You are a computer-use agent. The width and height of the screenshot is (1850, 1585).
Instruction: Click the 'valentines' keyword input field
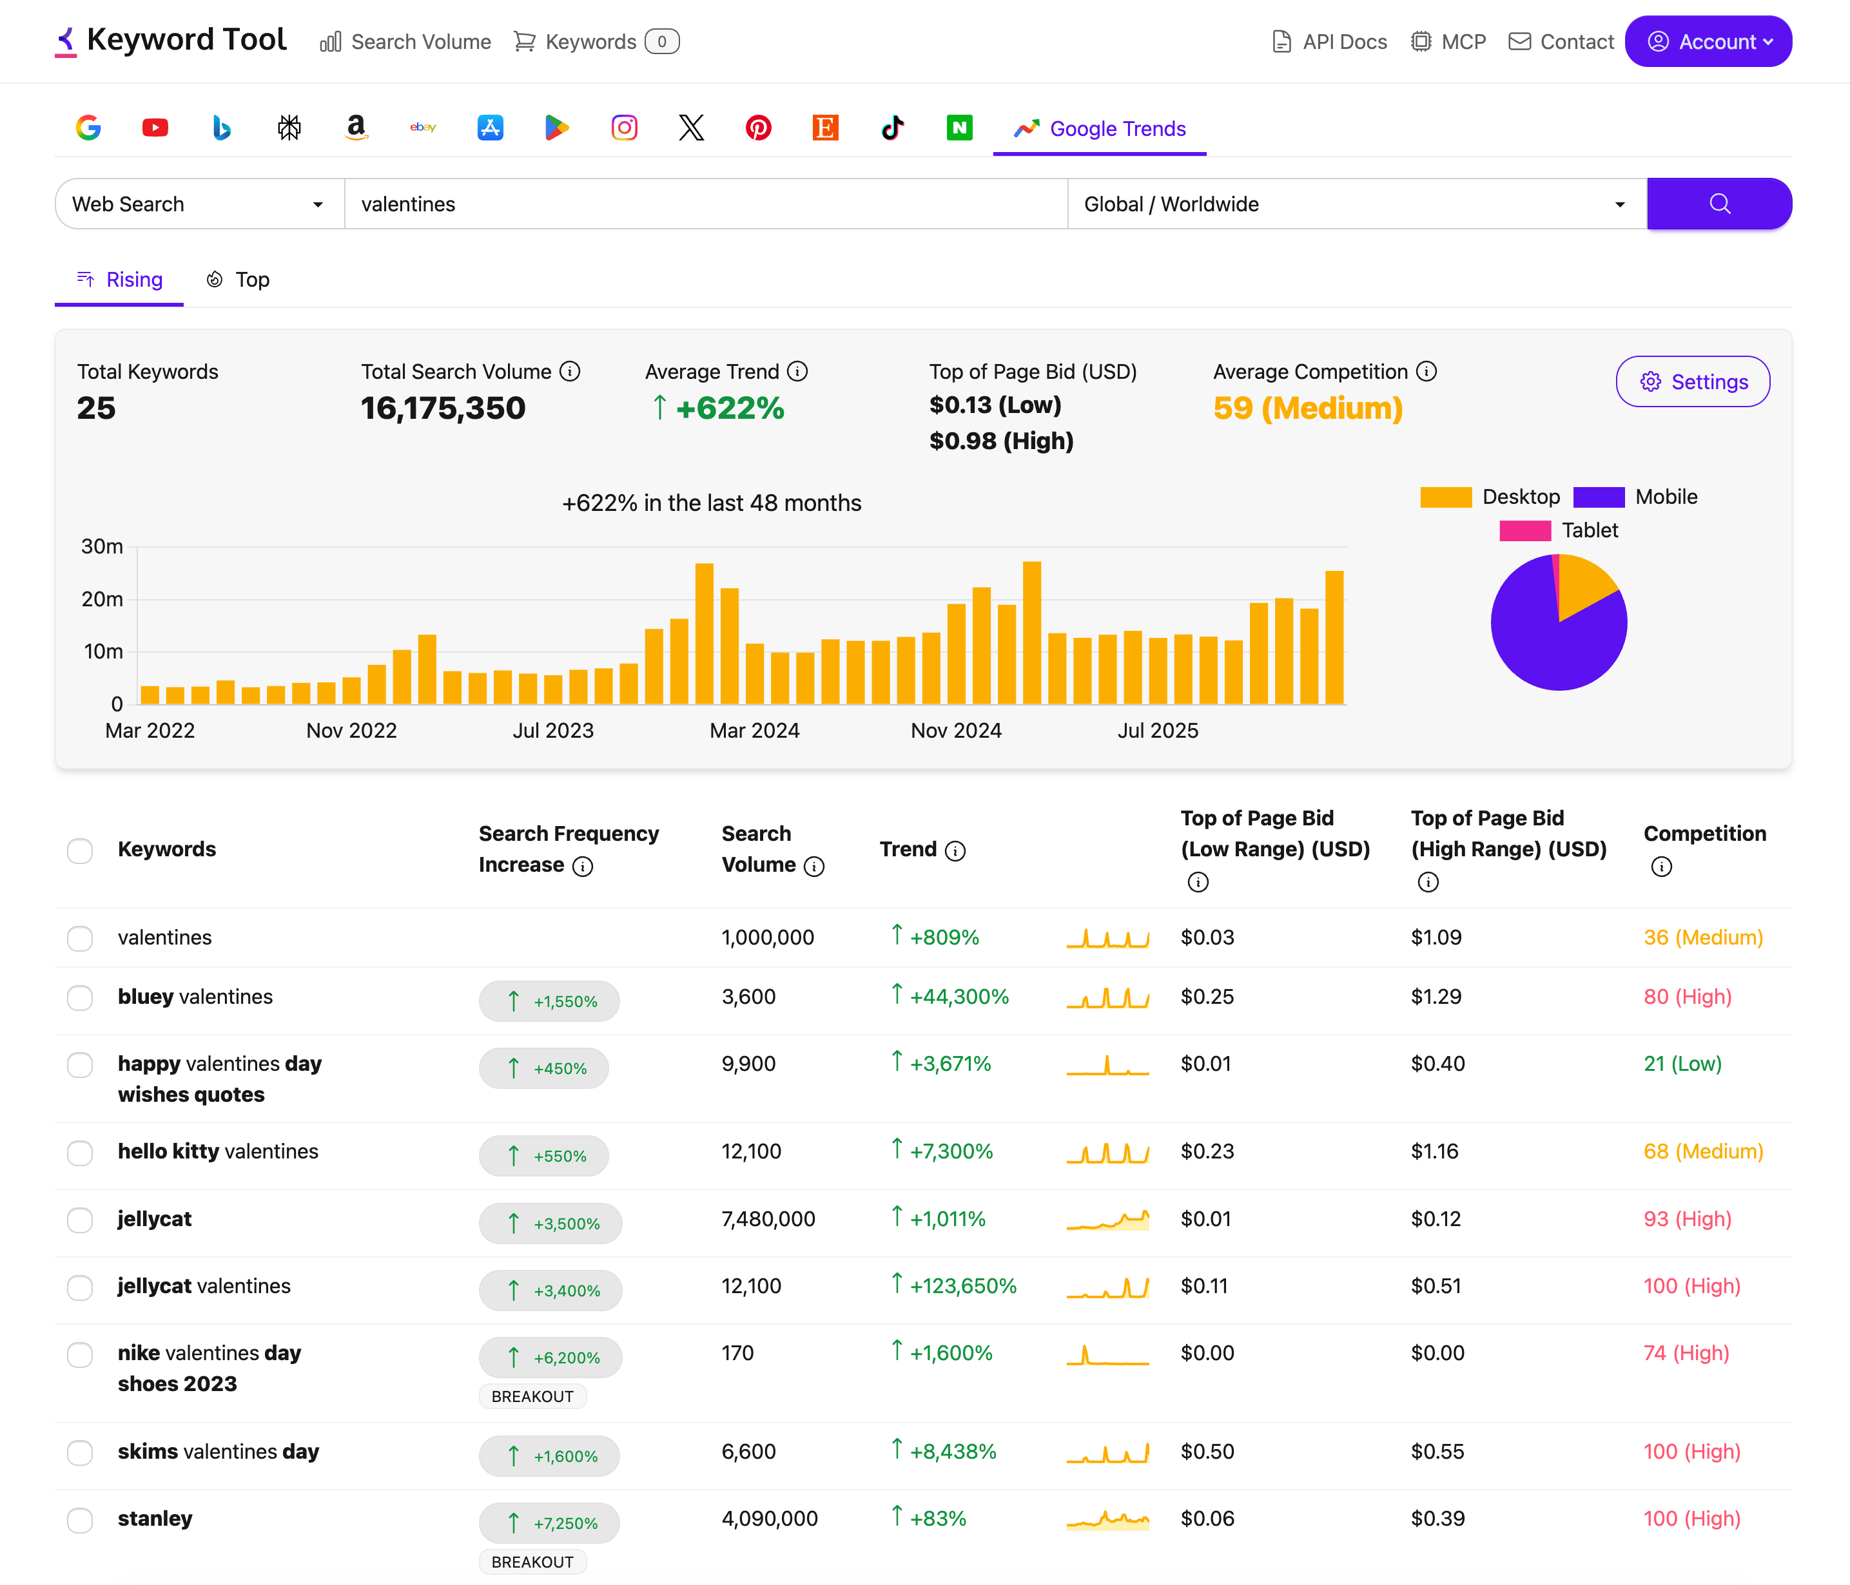pos(705,204)
